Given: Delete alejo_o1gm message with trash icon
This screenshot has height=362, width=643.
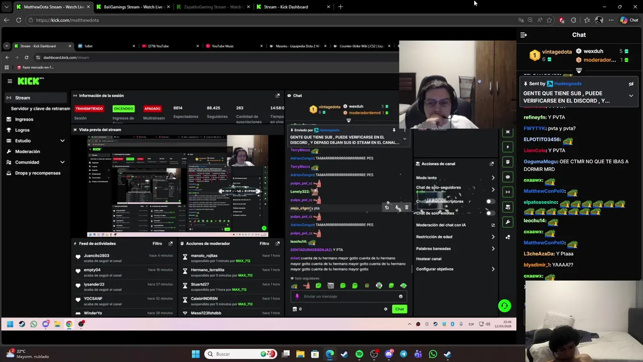Looking at the screenshot, I should pos(406,207).
